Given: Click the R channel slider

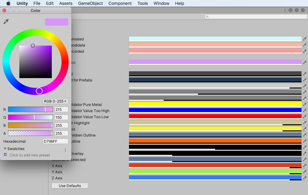Looking at the screenshot, I should (30, 109).
